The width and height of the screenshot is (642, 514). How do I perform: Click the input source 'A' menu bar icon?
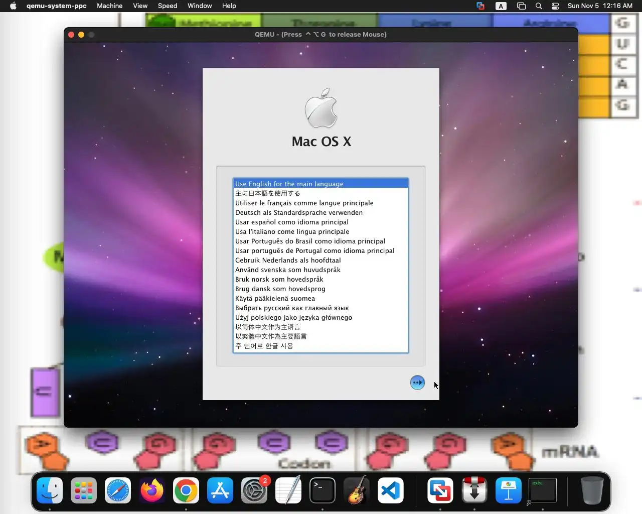pos(501,6)
